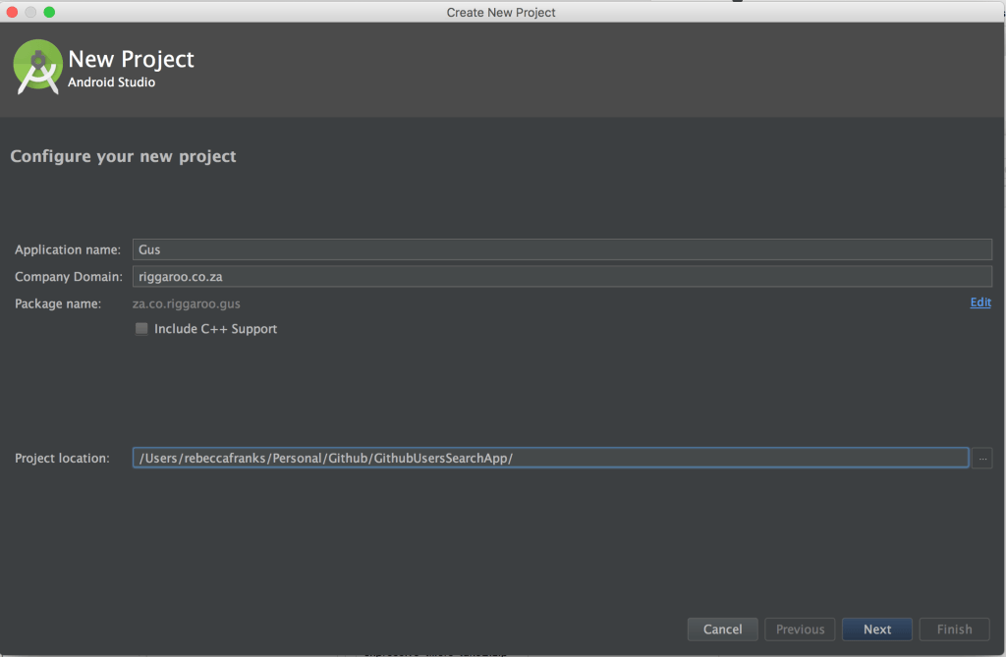Click the Finish button
Image resolution: width=1006 pixels, height=657 pixels.
(953, 629)
